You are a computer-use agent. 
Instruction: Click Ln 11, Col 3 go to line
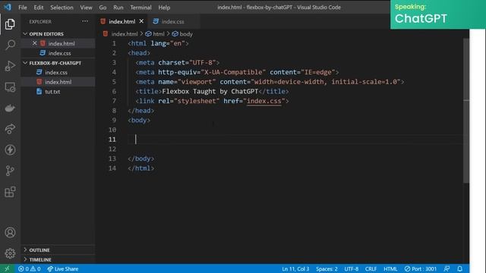click(295, 268)
